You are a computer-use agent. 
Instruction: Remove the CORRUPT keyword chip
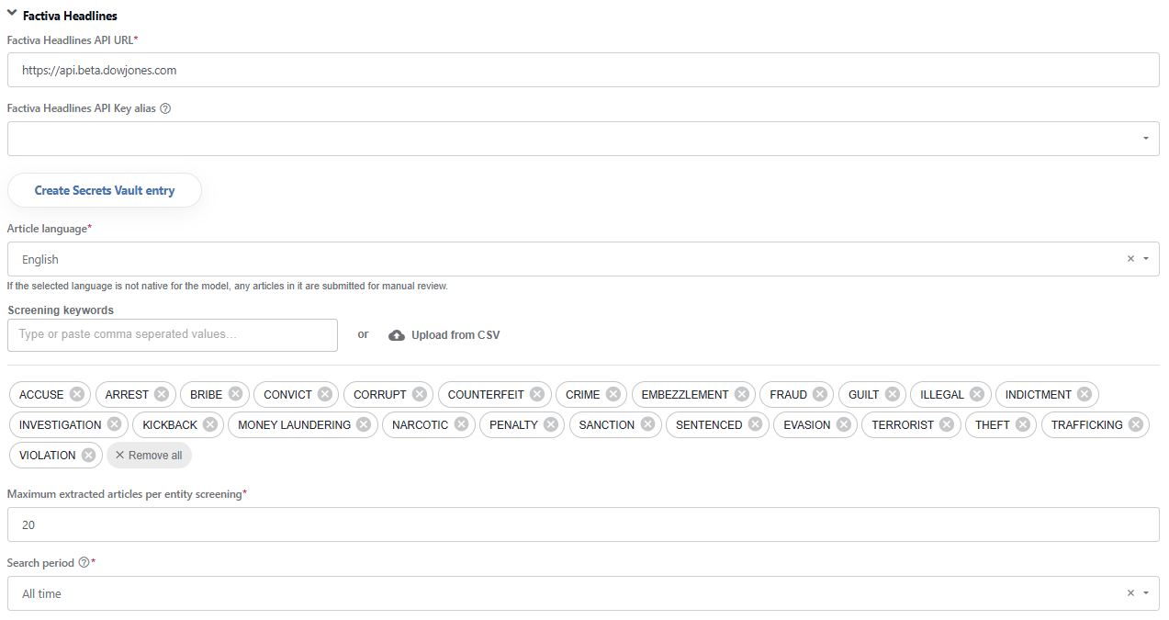420,394
